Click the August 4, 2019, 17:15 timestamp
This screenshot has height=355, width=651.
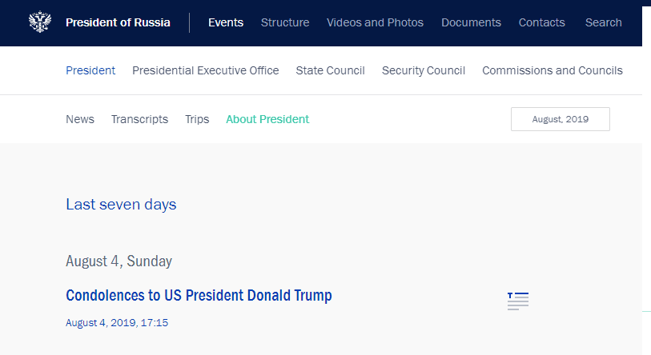click(117, 323)
